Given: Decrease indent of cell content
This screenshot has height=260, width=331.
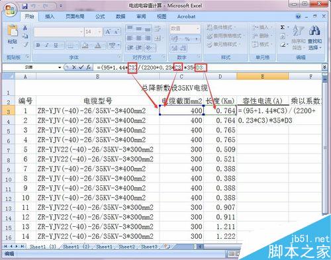Looking at the screenshot, I should [130, 48].
